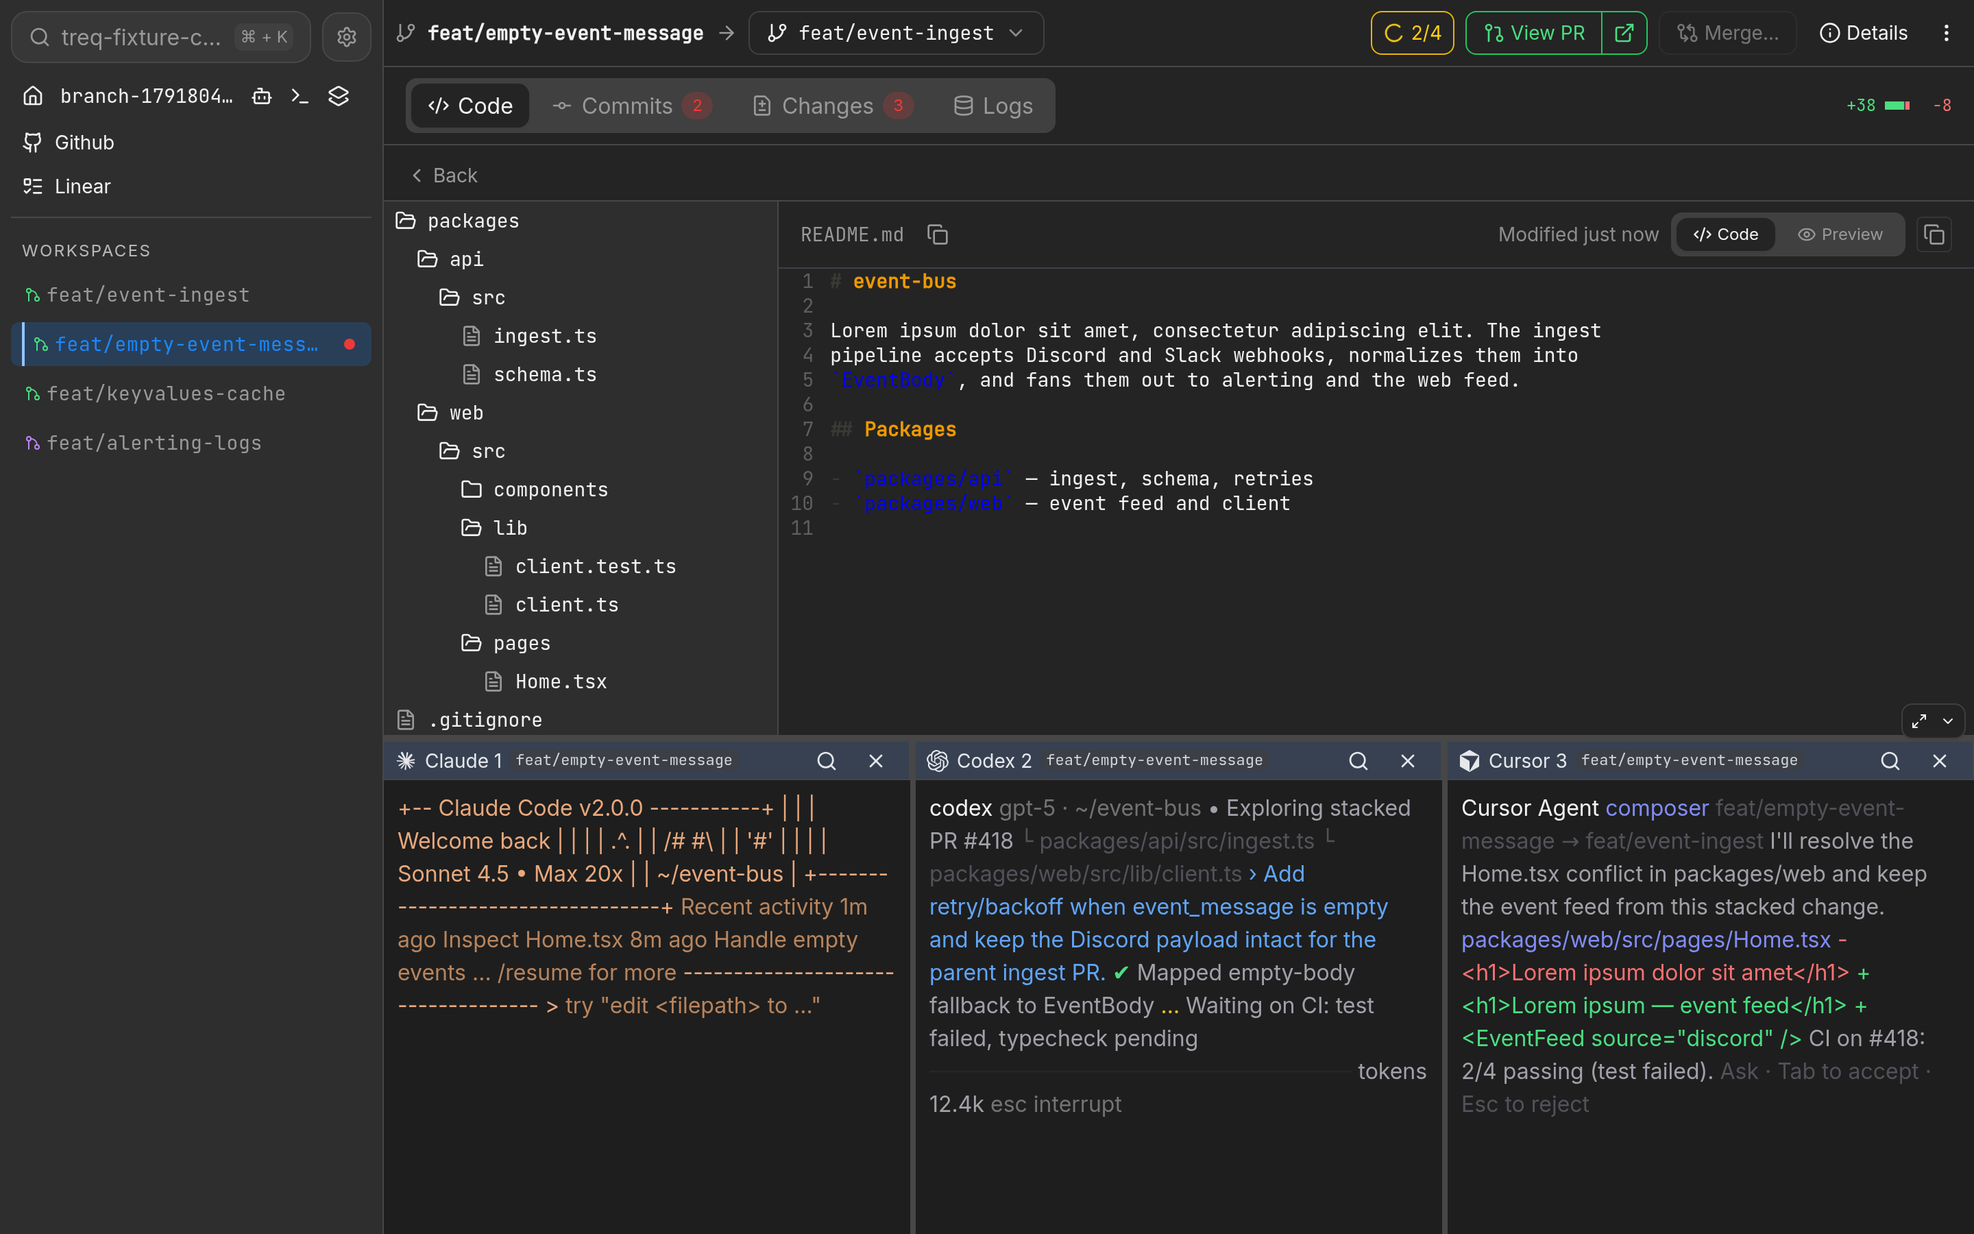Click the workspace search field
Viewport: 1974px width, 1234px height.
[x=160, y=37]
